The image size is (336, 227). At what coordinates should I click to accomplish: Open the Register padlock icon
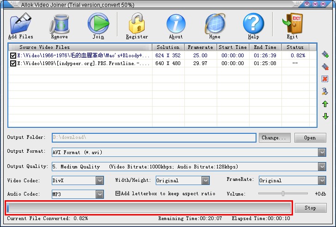click(x=137, y=23)
